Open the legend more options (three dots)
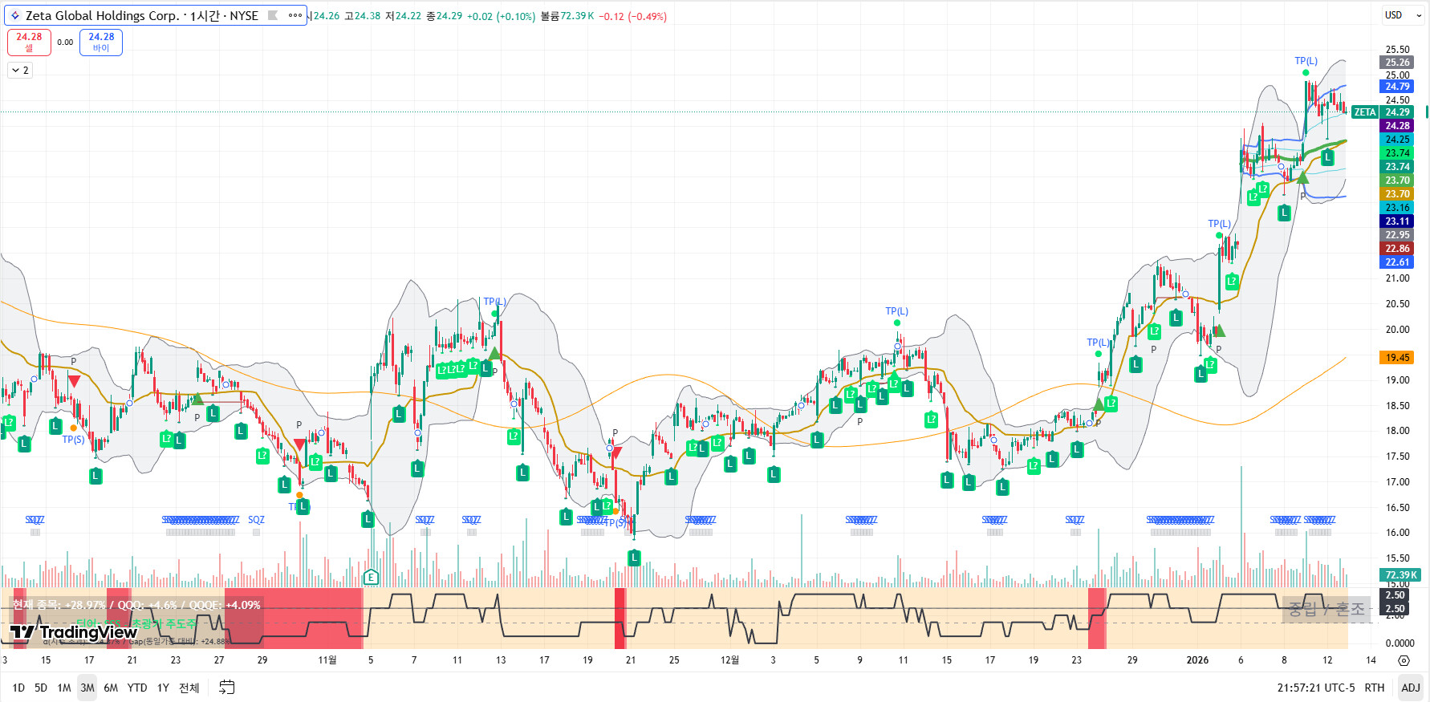 tap(295, 15)
